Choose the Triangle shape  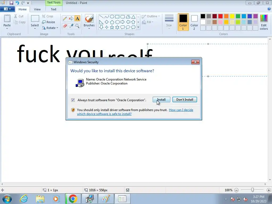coord(133,17)
